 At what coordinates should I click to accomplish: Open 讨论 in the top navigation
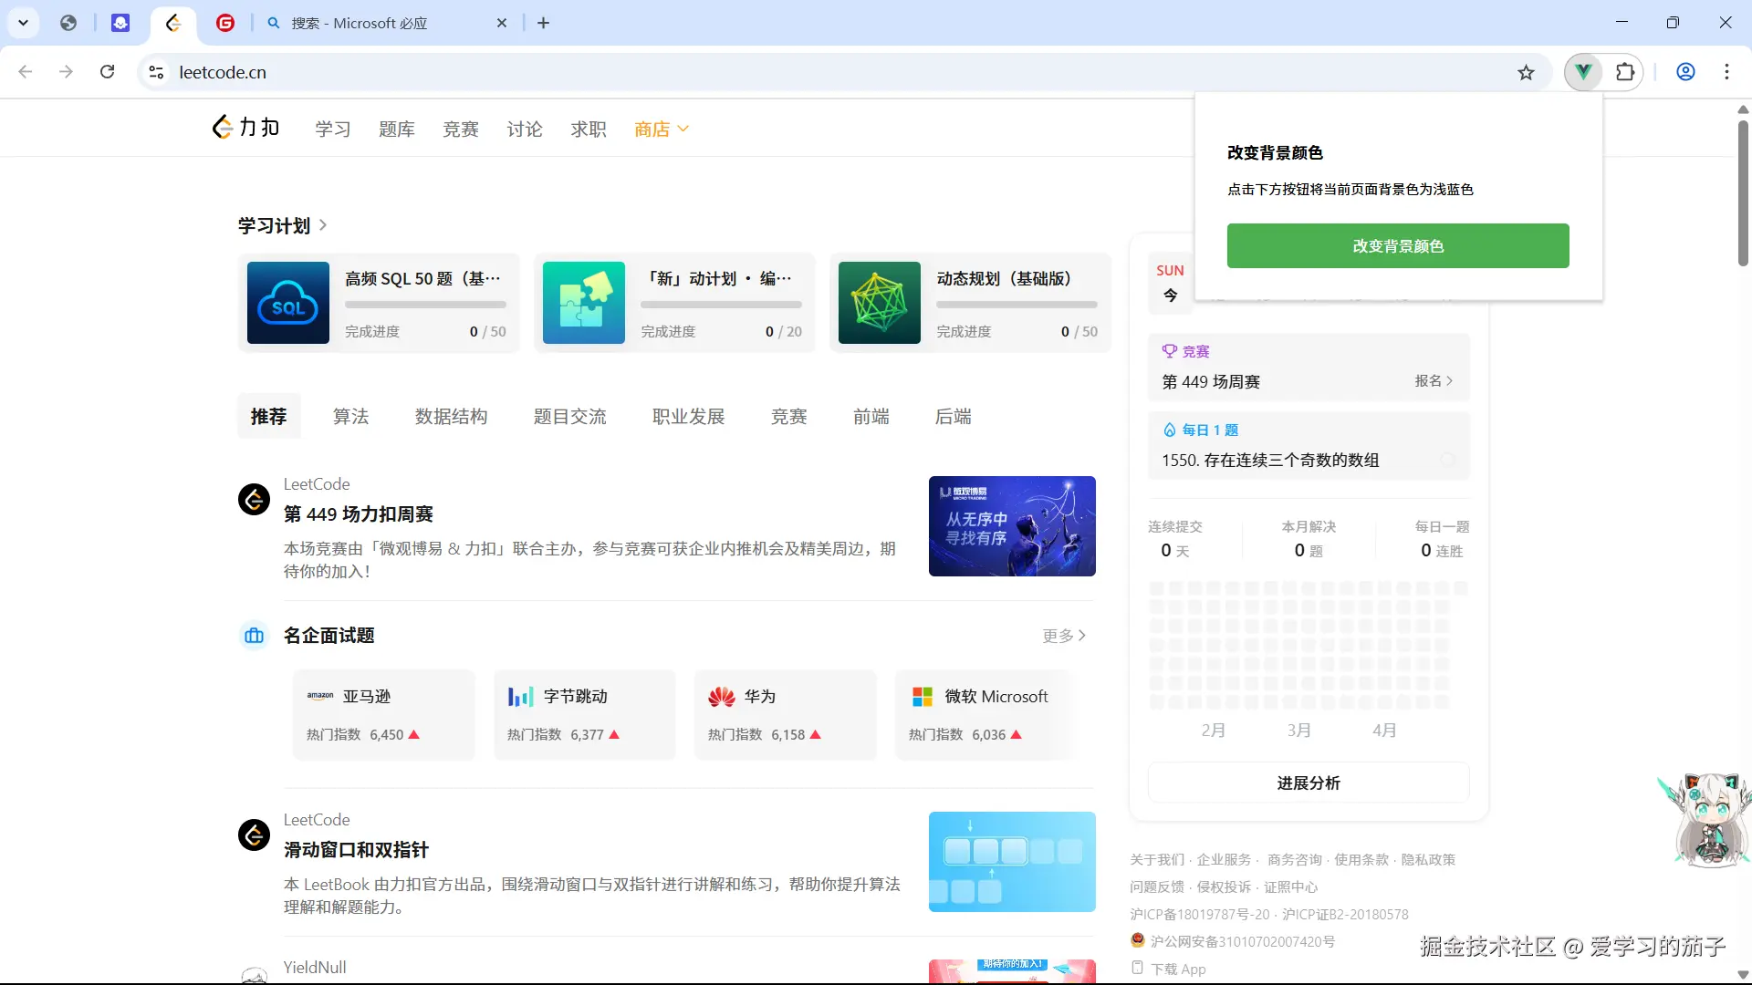pyautogui.click(x=525, y=130)
